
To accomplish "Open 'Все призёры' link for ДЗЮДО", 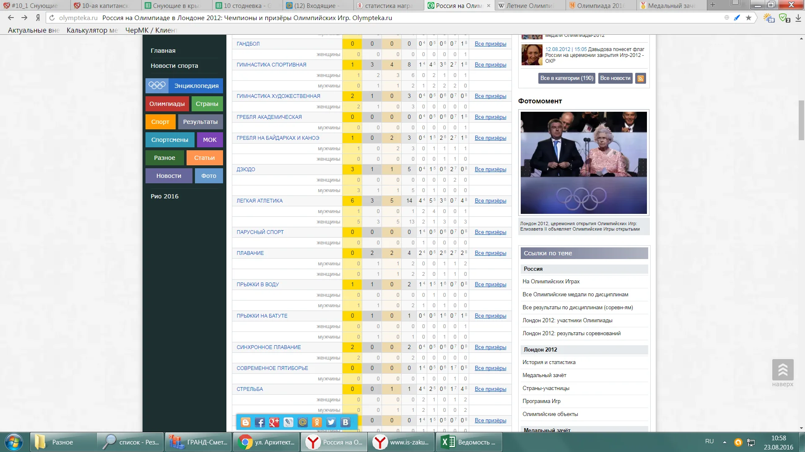I will pos(490,169).
